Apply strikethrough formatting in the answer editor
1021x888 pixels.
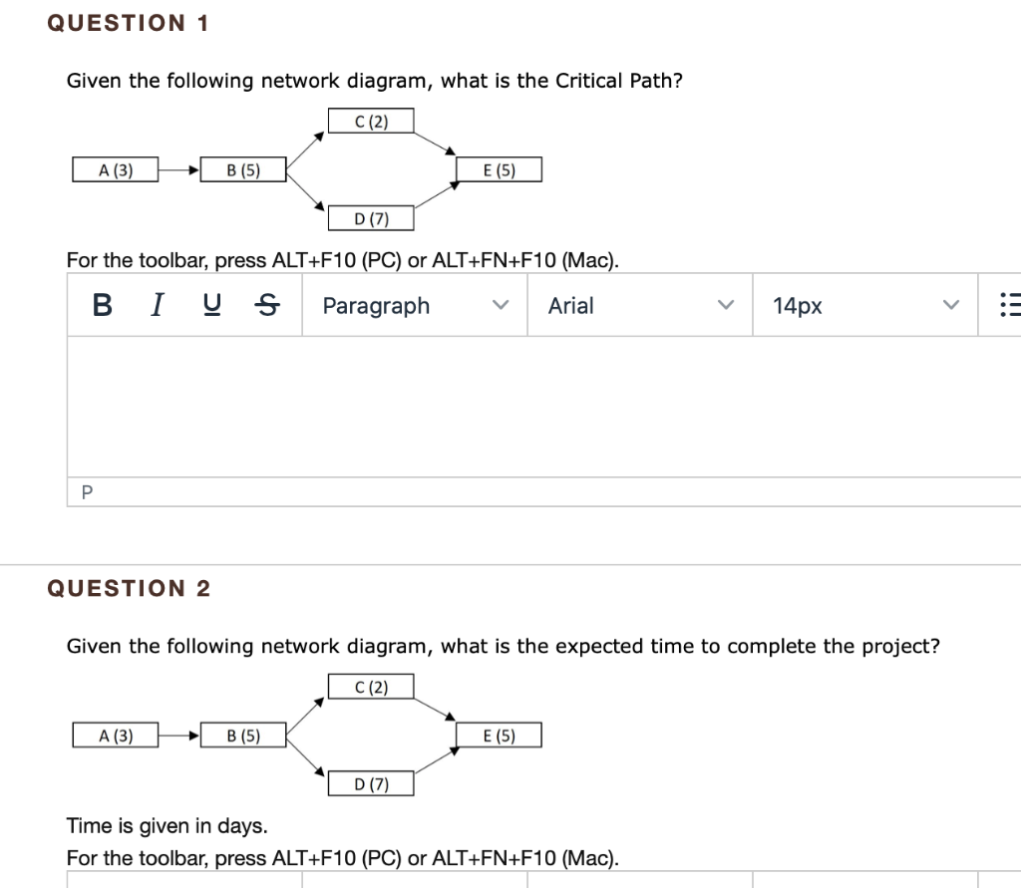click(267, 306)
